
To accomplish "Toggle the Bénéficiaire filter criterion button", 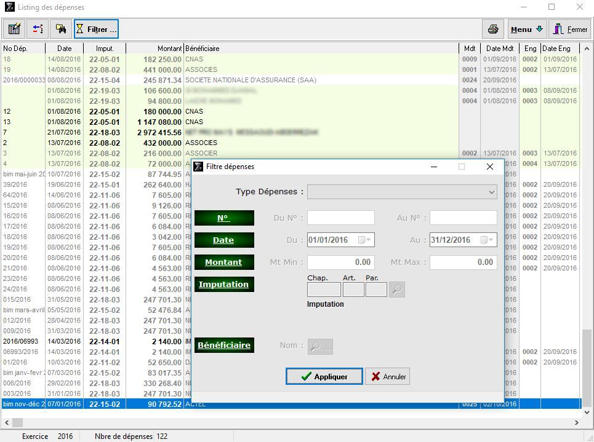I will pyautogui.click(x=224, y=345).
